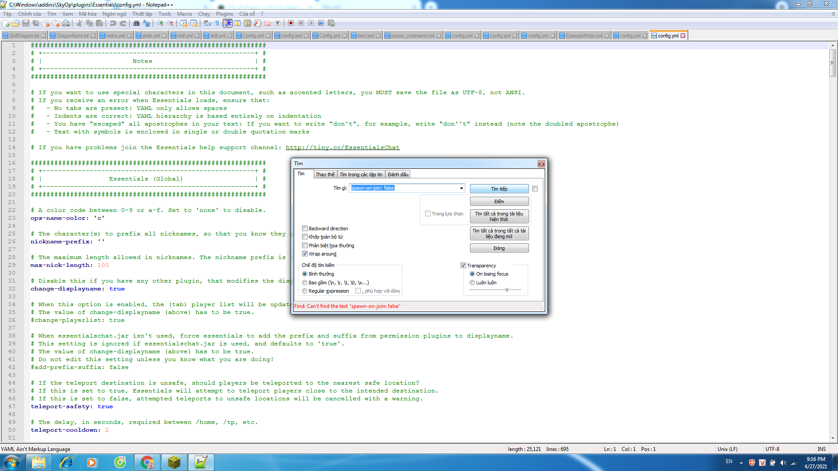The width and height of the screenshot is (838, 471).
Task: Click the Find binoculars toolbar icon
Action: 137,23
